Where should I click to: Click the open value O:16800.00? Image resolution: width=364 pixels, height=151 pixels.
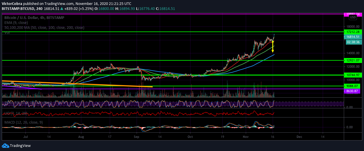point(104,8)
